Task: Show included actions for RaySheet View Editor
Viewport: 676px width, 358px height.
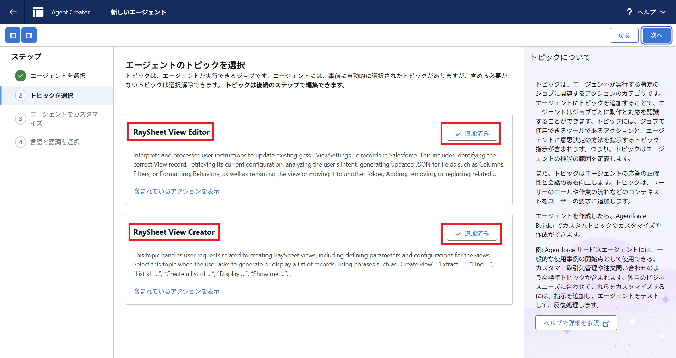Action: tap(176, 191)
